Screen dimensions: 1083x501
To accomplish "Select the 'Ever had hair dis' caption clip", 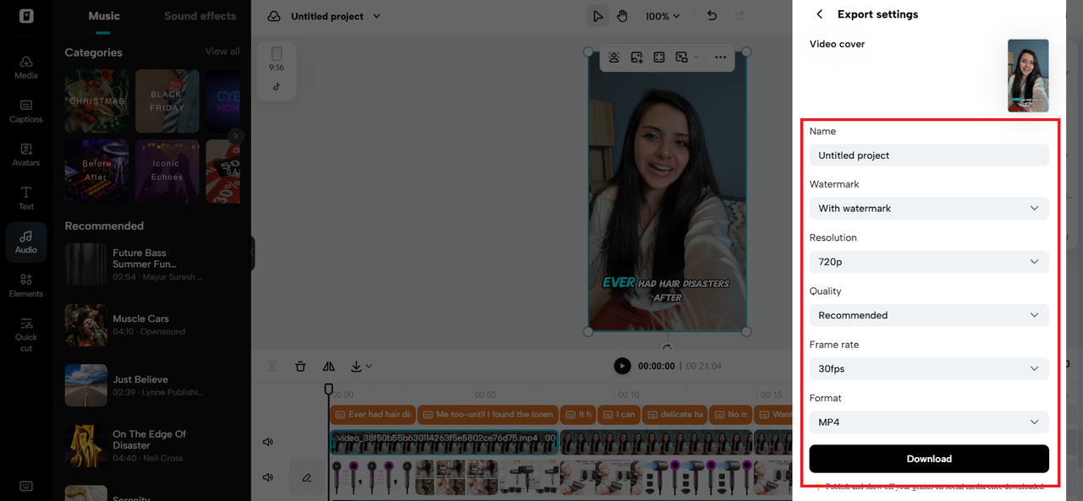I will (372, 415).
